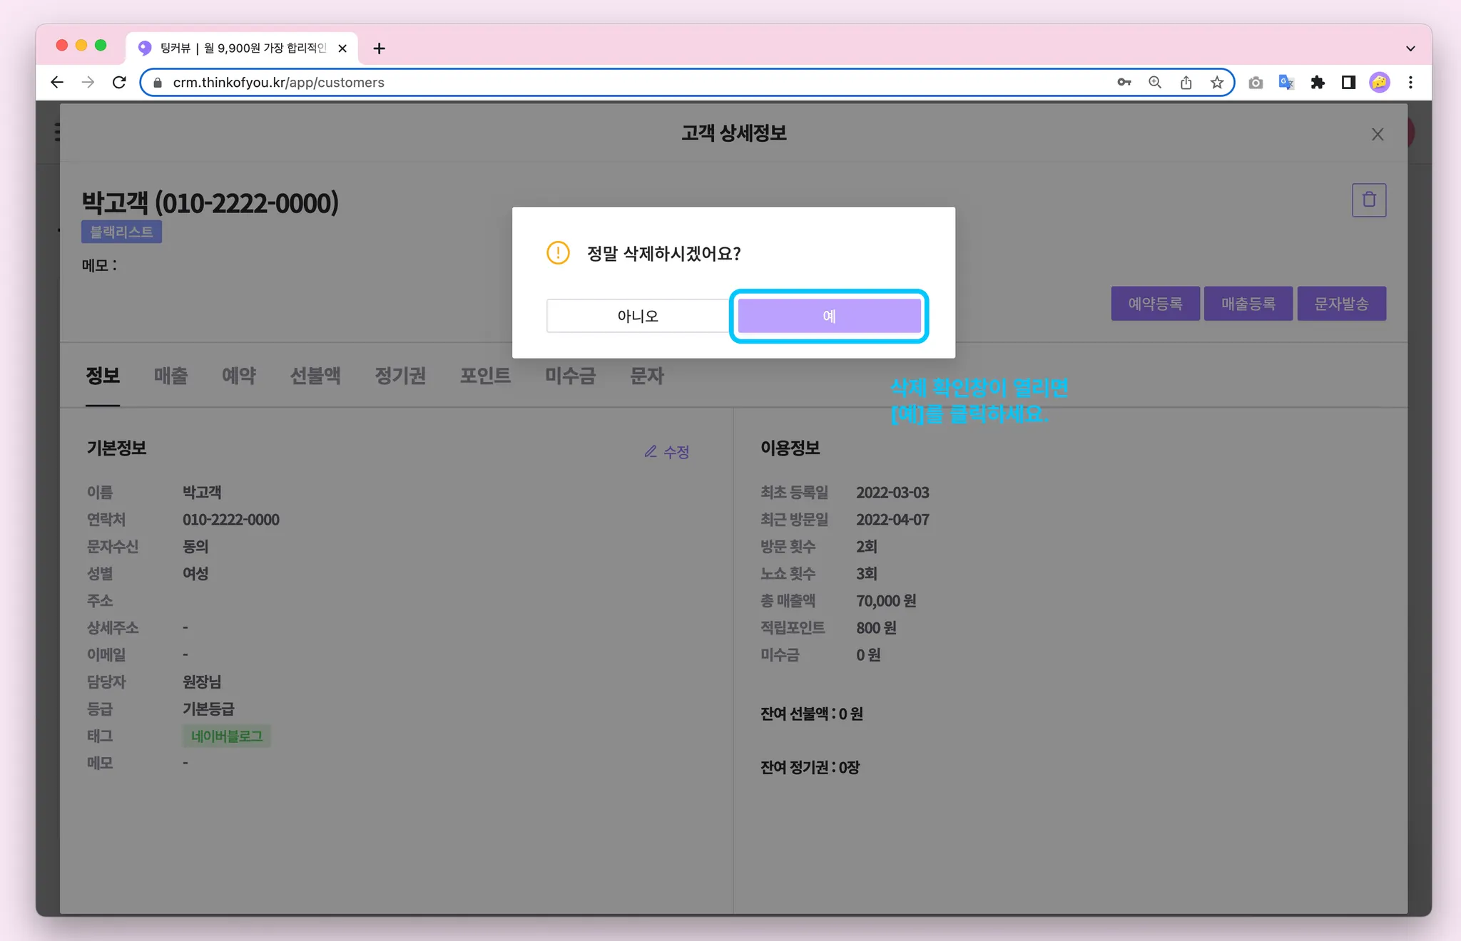The width and height of the screenshot is (1461, 941).
Task: Click the trash delete customer icon
Action: (x=1368, y=200)
